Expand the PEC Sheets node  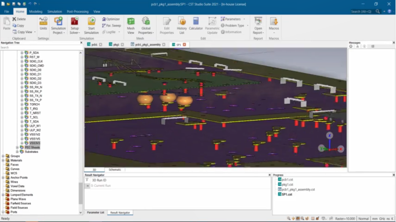click(17, 147)
